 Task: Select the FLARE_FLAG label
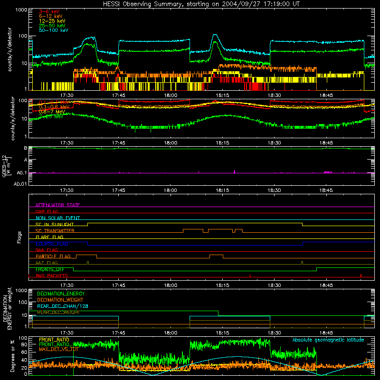click(49, 237)
